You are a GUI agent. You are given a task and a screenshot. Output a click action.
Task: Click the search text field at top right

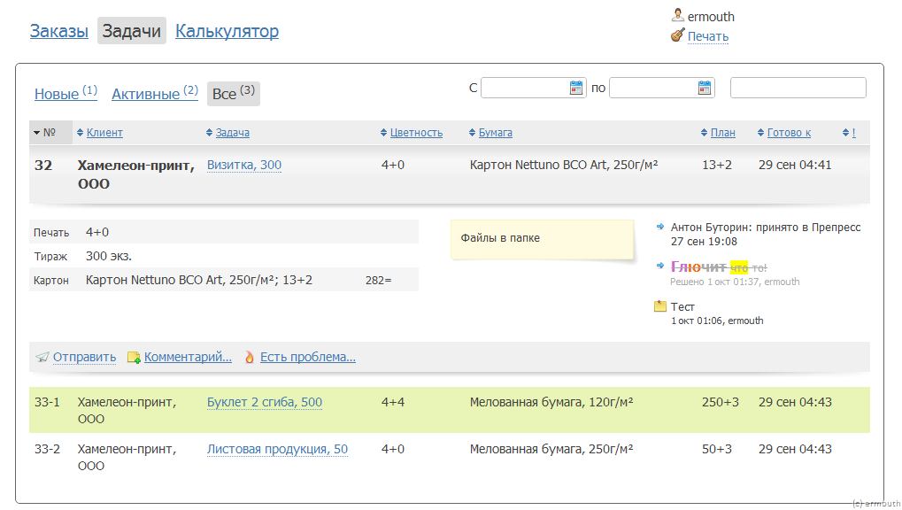click(798, 88)
